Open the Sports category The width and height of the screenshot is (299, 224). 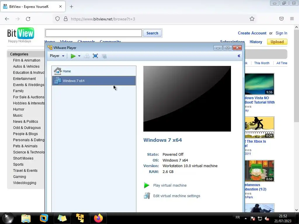[18, 164]
